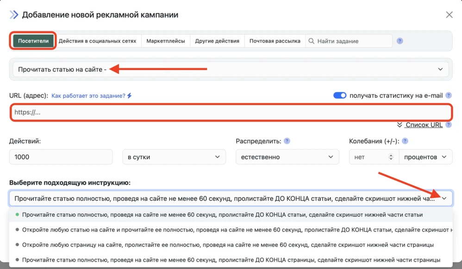Switch to the Маркетплейсы tab
Image resolution: width=462 pixels, height=269 pixels.
click(x=167, y=41)
